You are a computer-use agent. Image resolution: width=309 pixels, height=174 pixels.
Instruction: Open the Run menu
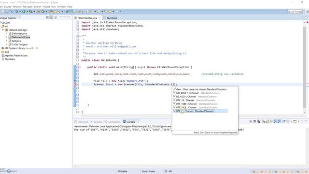[x=54, y=7]
